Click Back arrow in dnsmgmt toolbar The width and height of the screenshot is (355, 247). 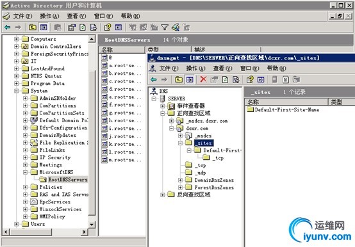tap(154, 79)
